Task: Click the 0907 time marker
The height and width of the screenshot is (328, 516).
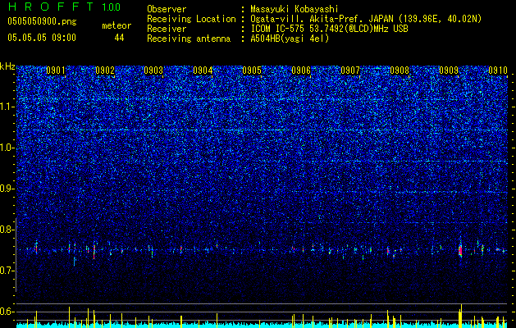Action: (350, 71)
